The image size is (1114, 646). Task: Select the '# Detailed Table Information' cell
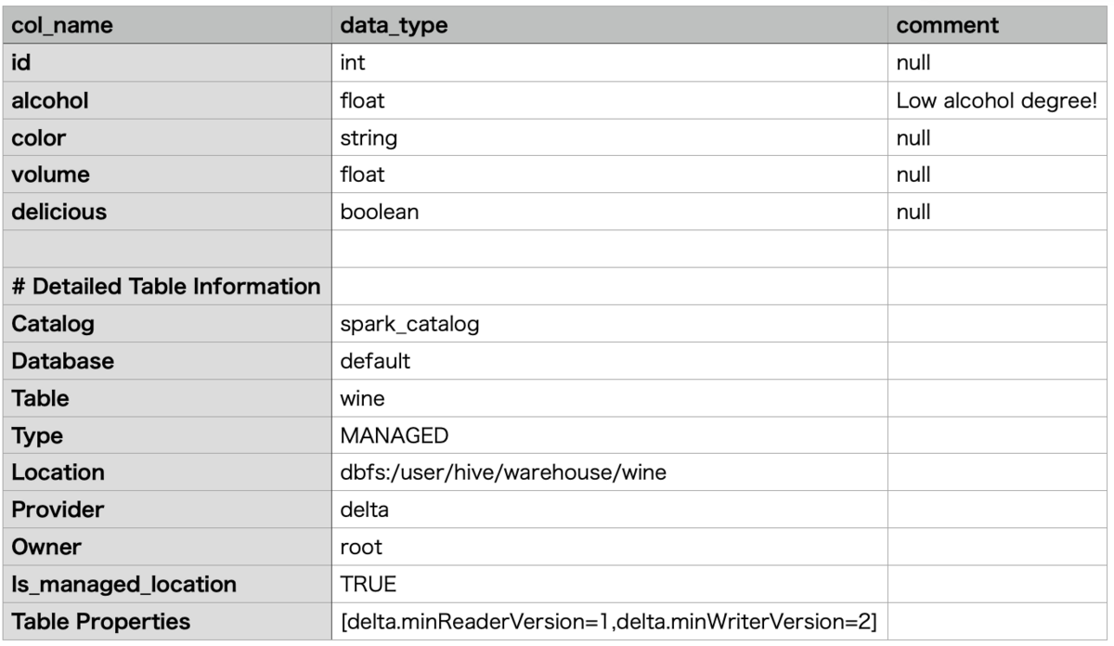click(x=167, y=287)
